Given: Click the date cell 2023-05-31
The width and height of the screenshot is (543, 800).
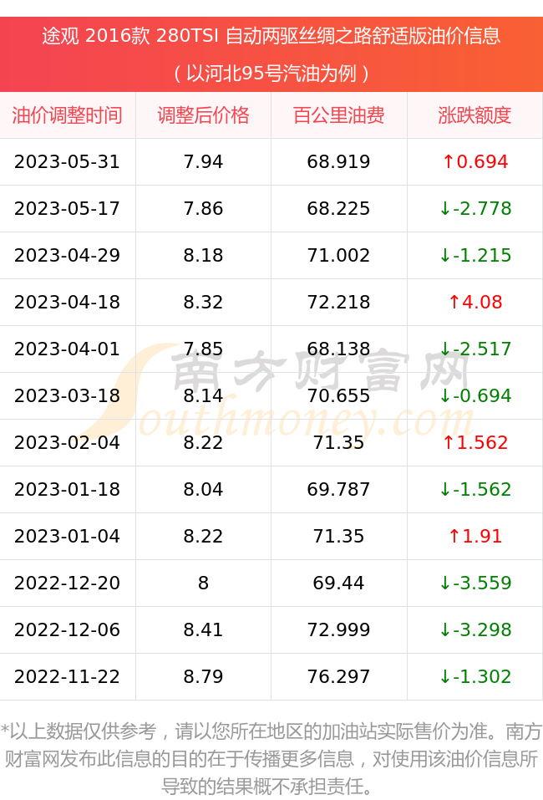Looking at the screenshot, I should coord(67,161).
